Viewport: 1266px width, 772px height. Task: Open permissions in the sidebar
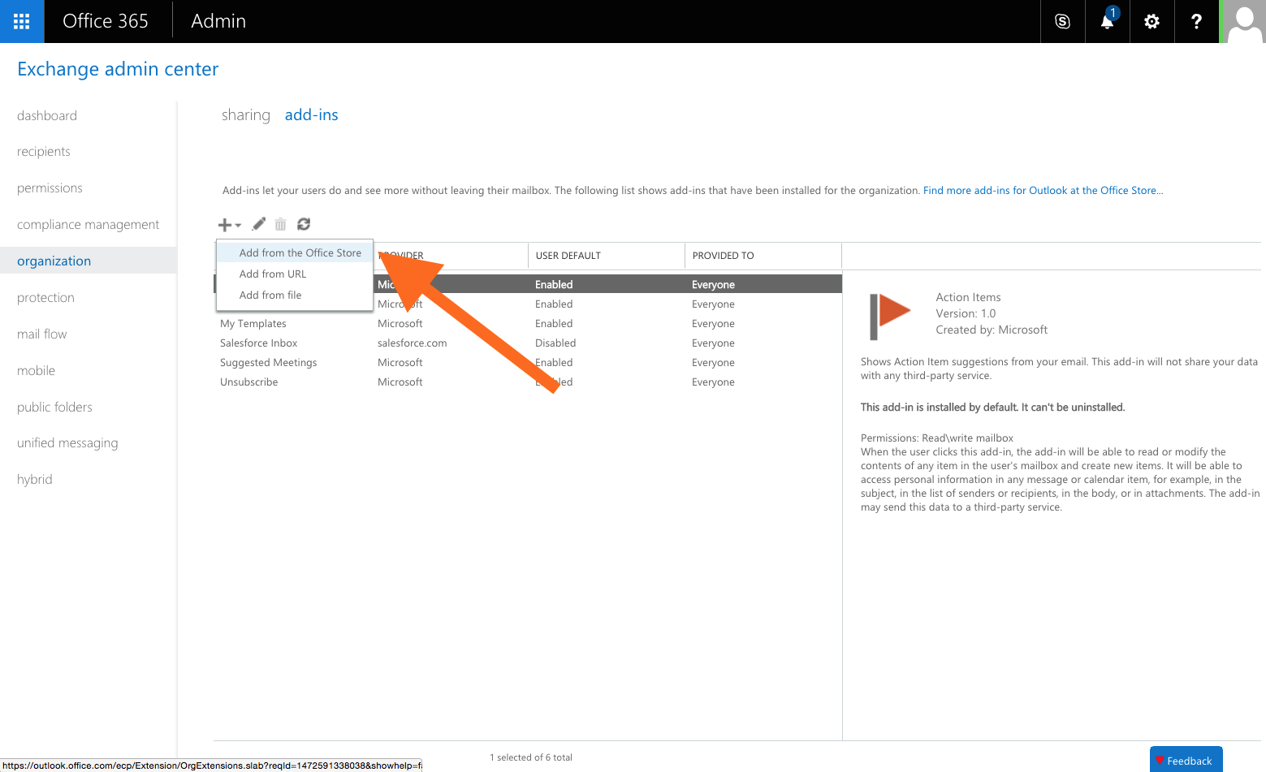50,188
